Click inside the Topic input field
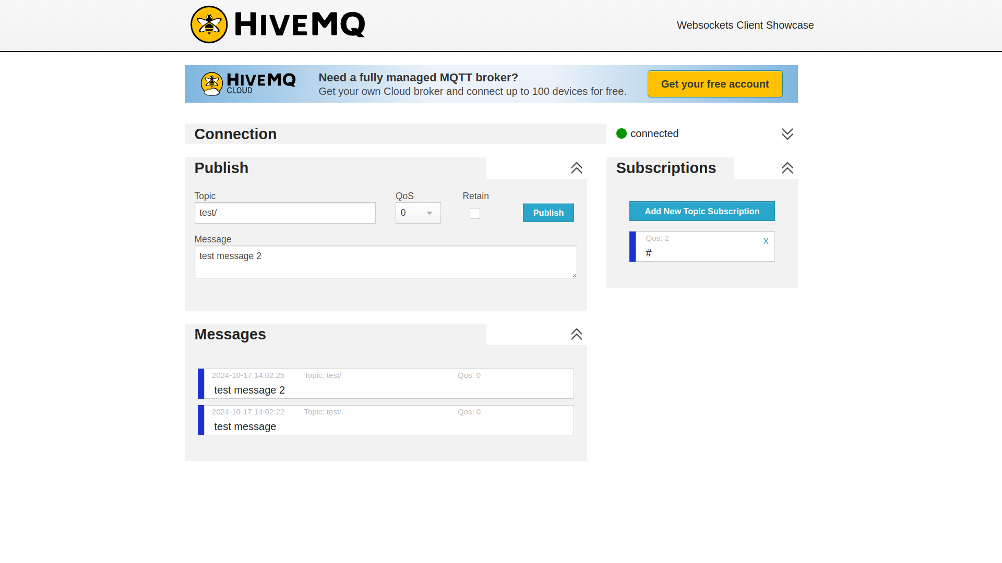Viewport: 1002px width, 563px height. click(x=284, y=213)
